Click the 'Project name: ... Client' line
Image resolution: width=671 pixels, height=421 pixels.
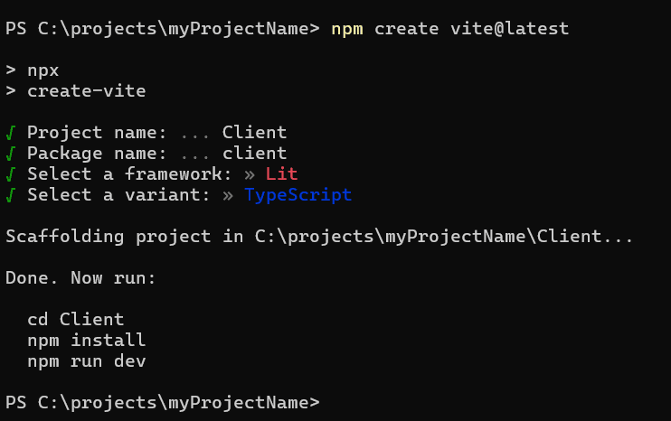pyautogui.click(x=146, y=133)
